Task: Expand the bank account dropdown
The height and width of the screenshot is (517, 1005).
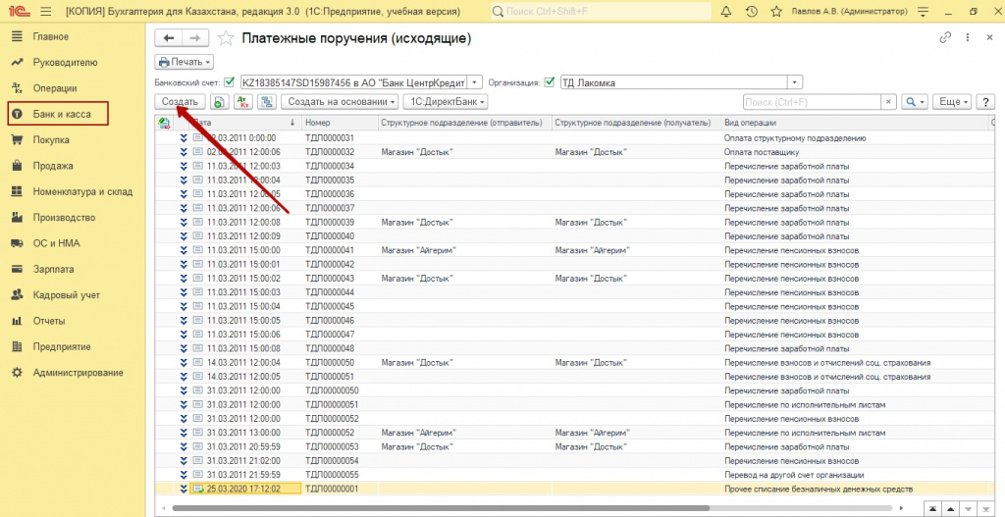Action: coord(474,82)
